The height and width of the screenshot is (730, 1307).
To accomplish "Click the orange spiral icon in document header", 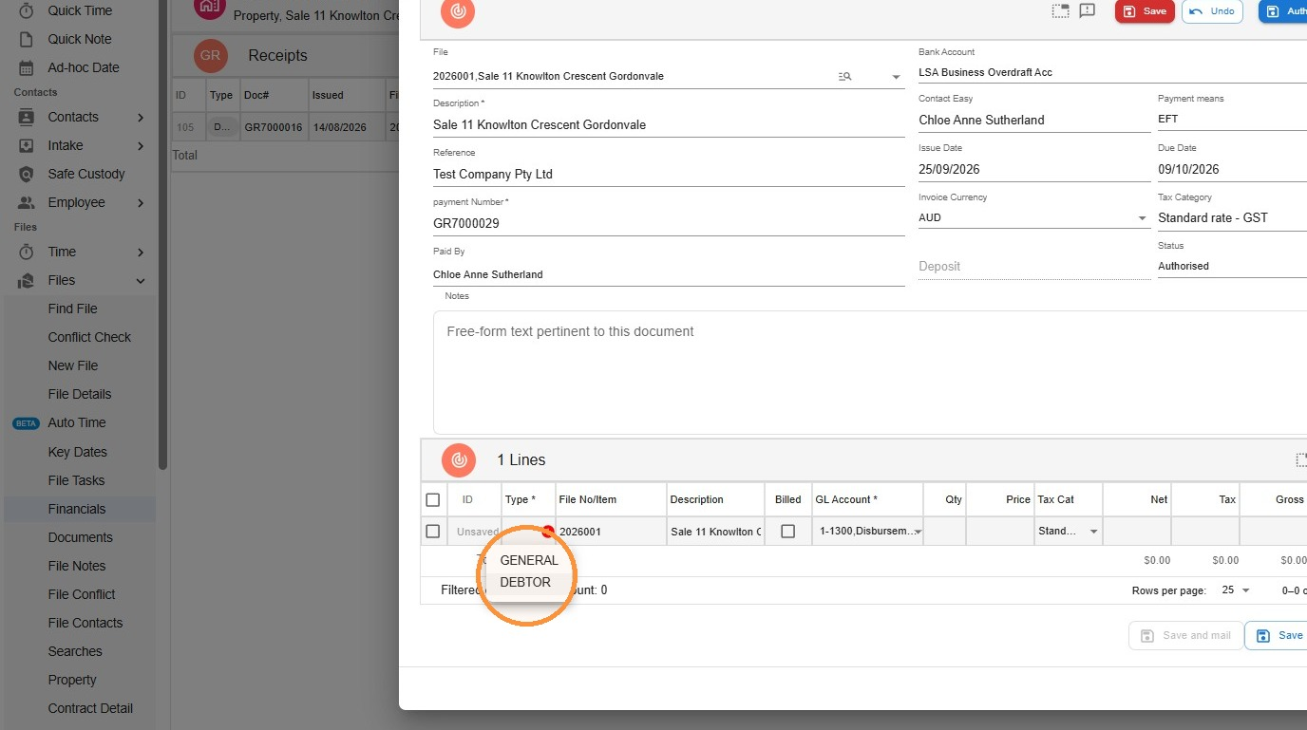I will pyautogui.click(x=458, y=11).
